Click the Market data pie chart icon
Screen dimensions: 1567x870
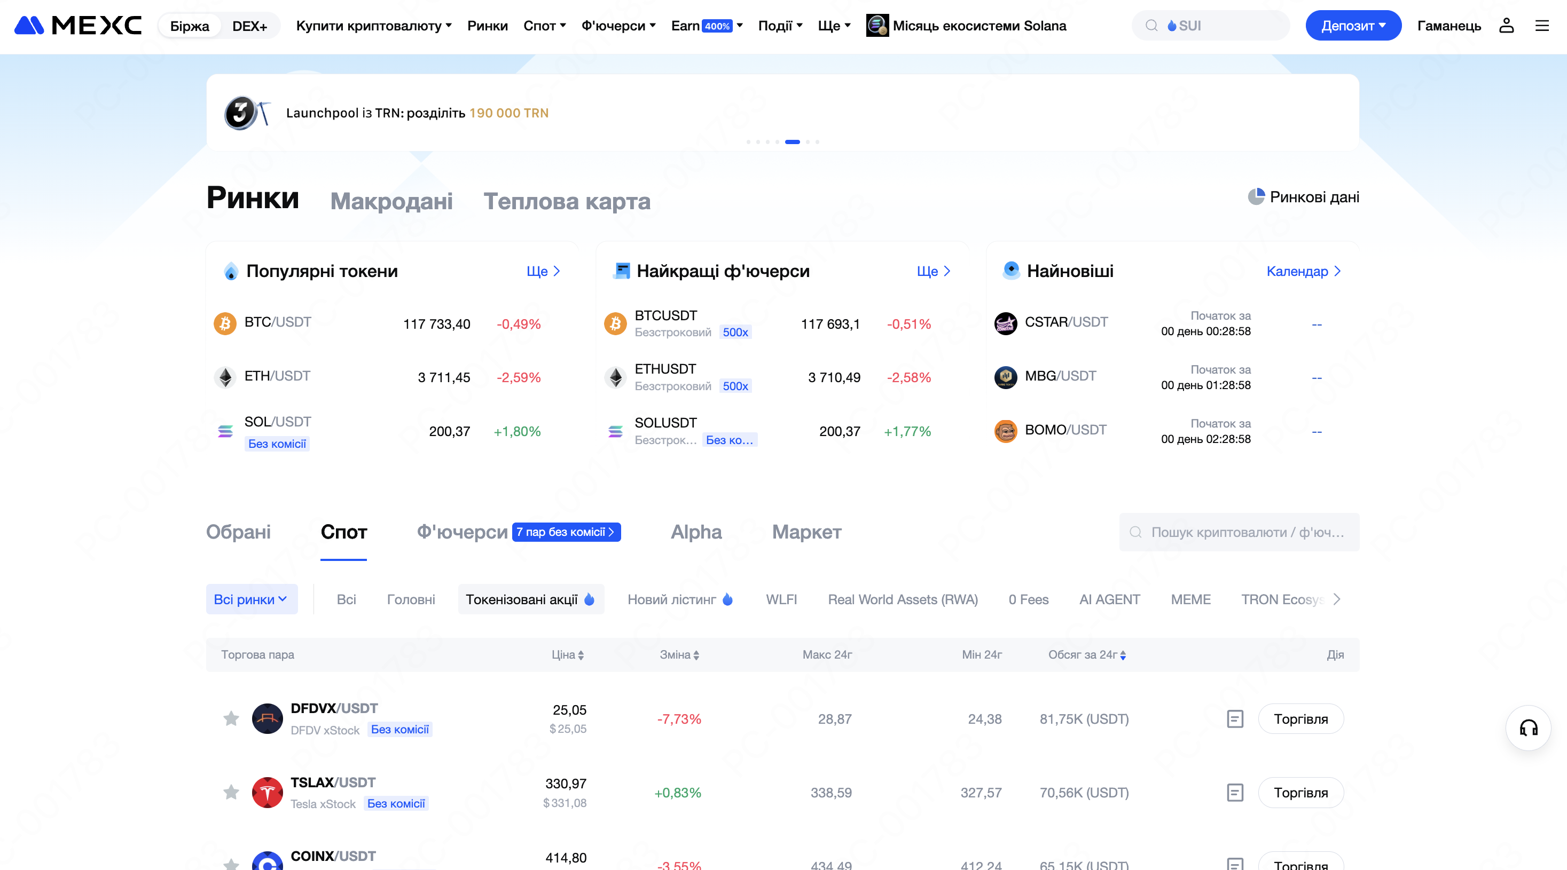1256,196
